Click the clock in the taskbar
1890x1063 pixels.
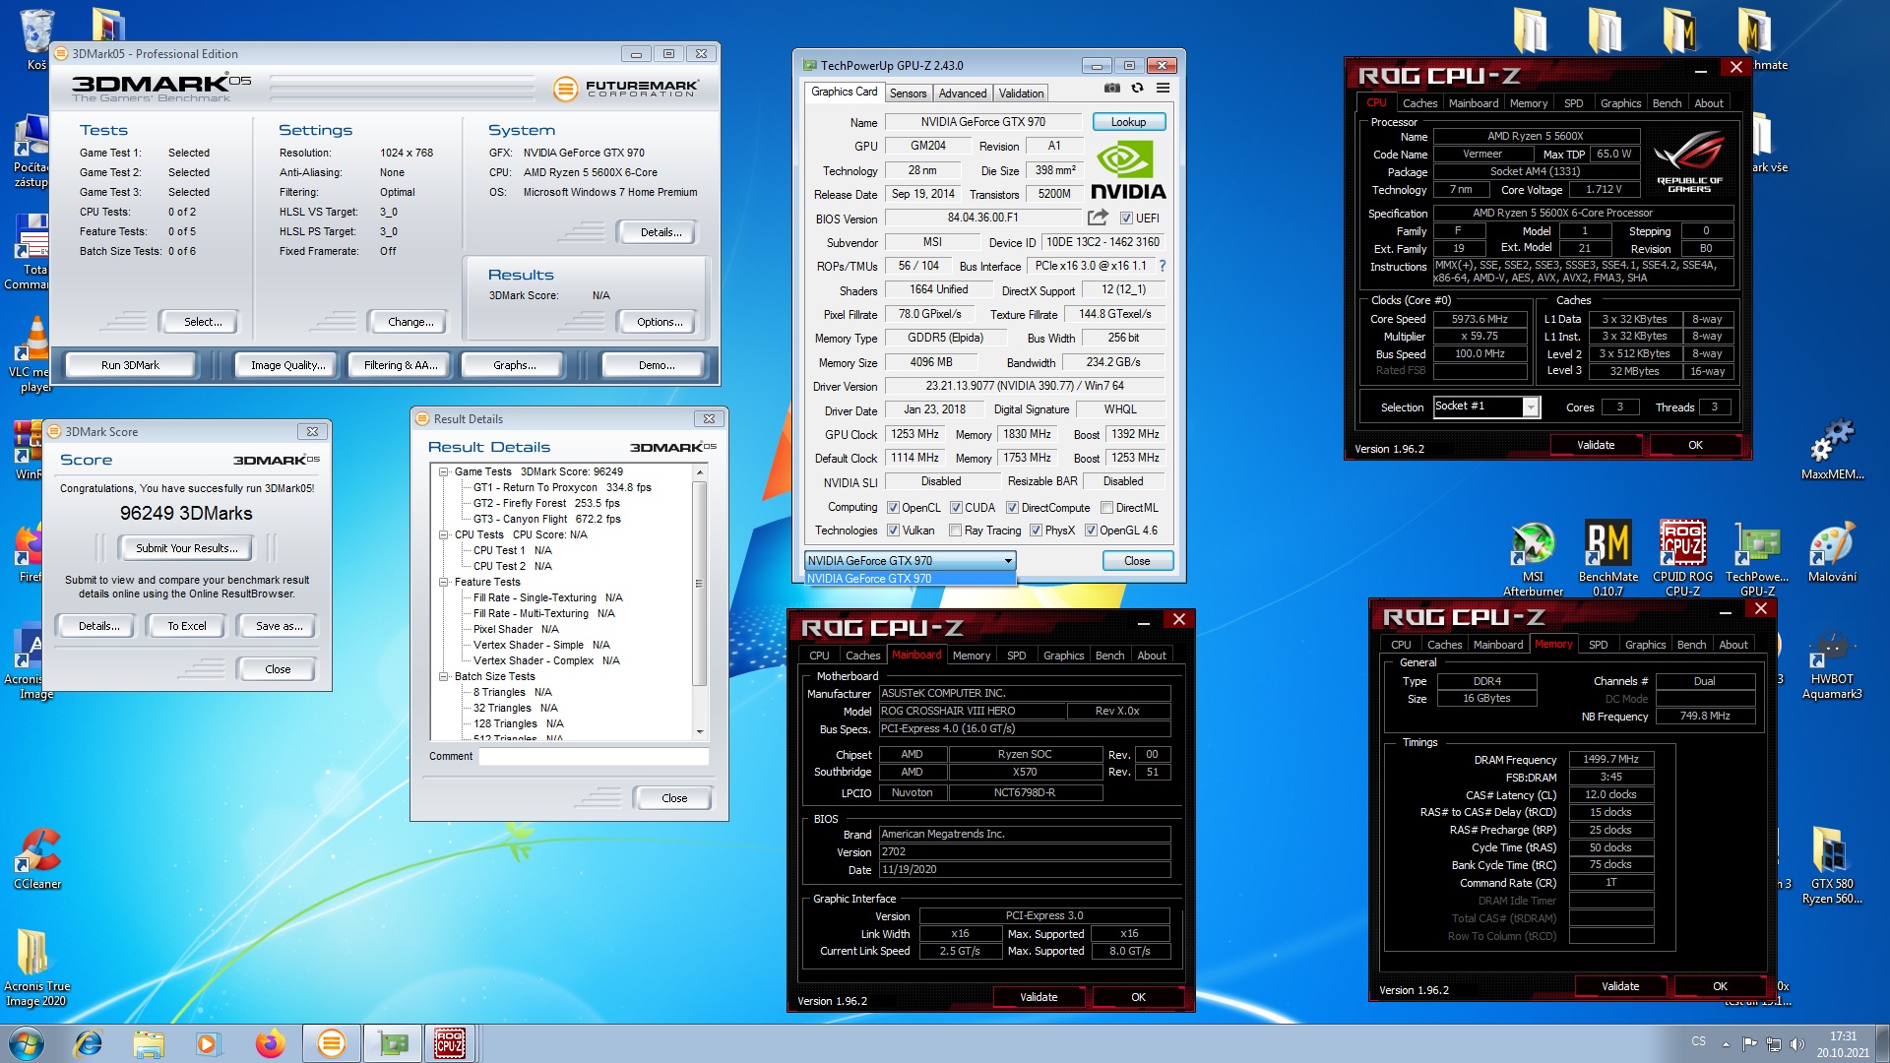pos(1843,1044)
